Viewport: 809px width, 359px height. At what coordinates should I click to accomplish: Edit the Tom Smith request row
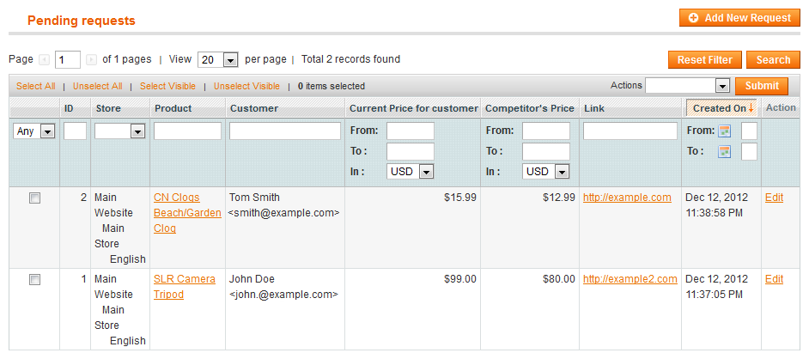[x=774, y=198]
